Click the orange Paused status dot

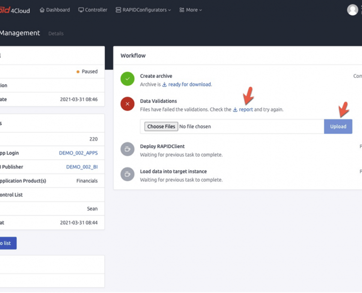[78, 72]
